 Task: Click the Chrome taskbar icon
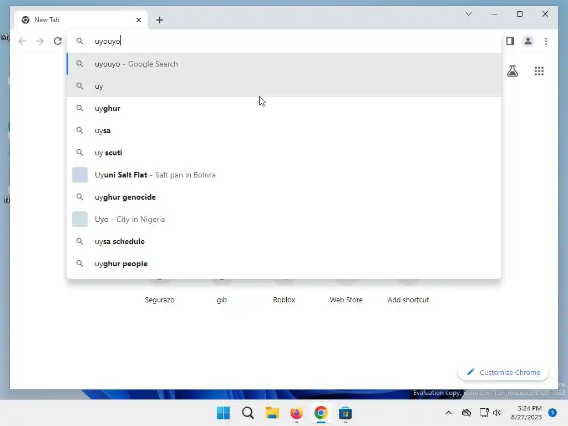pyautogui.click(x=321, y=413)
